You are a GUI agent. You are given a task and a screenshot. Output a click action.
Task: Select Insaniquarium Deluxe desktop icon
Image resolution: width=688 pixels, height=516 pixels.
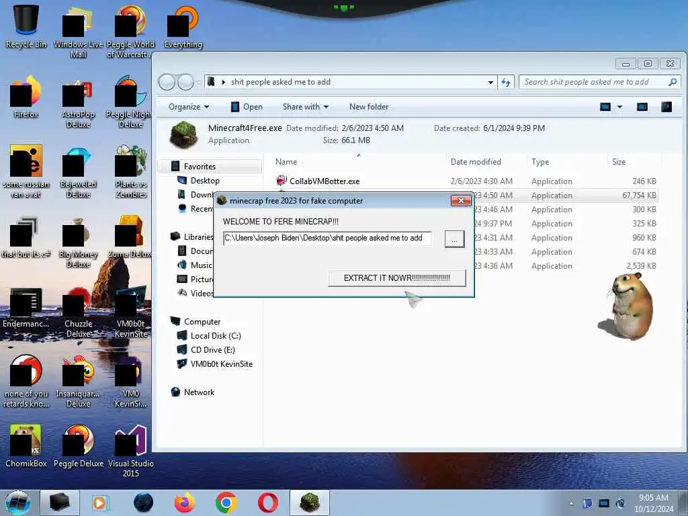coord(78,382)
